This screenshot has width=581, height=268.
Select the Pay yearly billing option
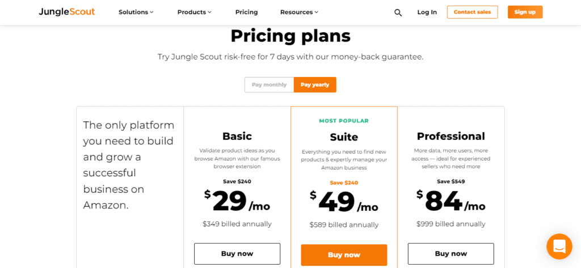click(315, 85)
